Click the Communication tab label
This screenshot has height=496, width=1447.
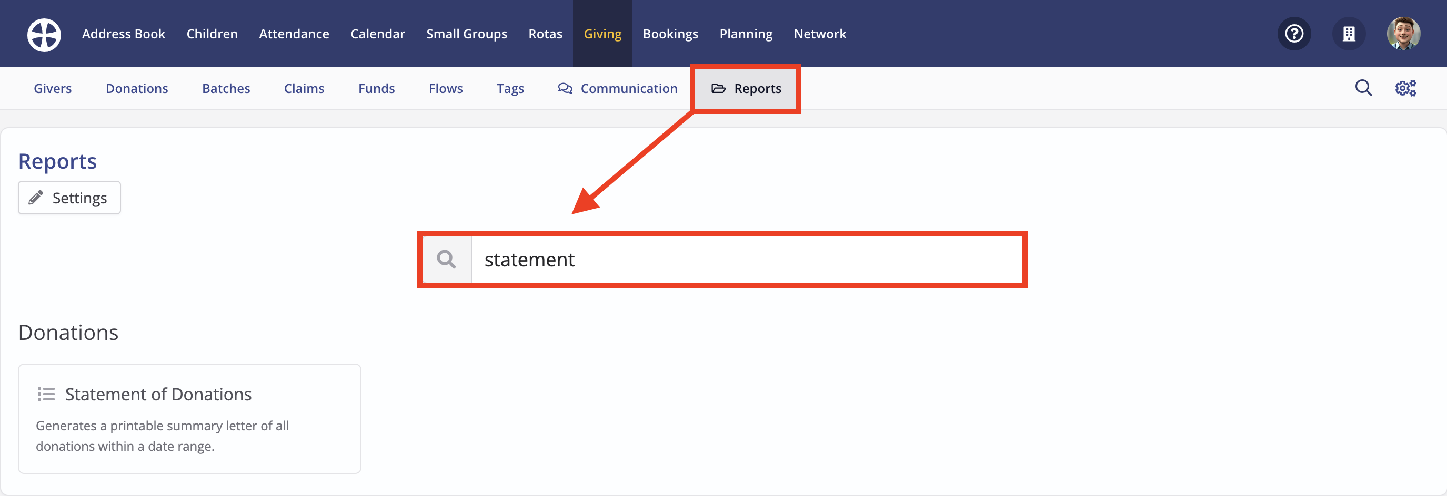pyautogui.click(x=629, y=89)
